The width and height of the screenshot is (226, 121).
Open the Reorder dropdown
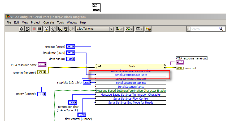[139, 29]
